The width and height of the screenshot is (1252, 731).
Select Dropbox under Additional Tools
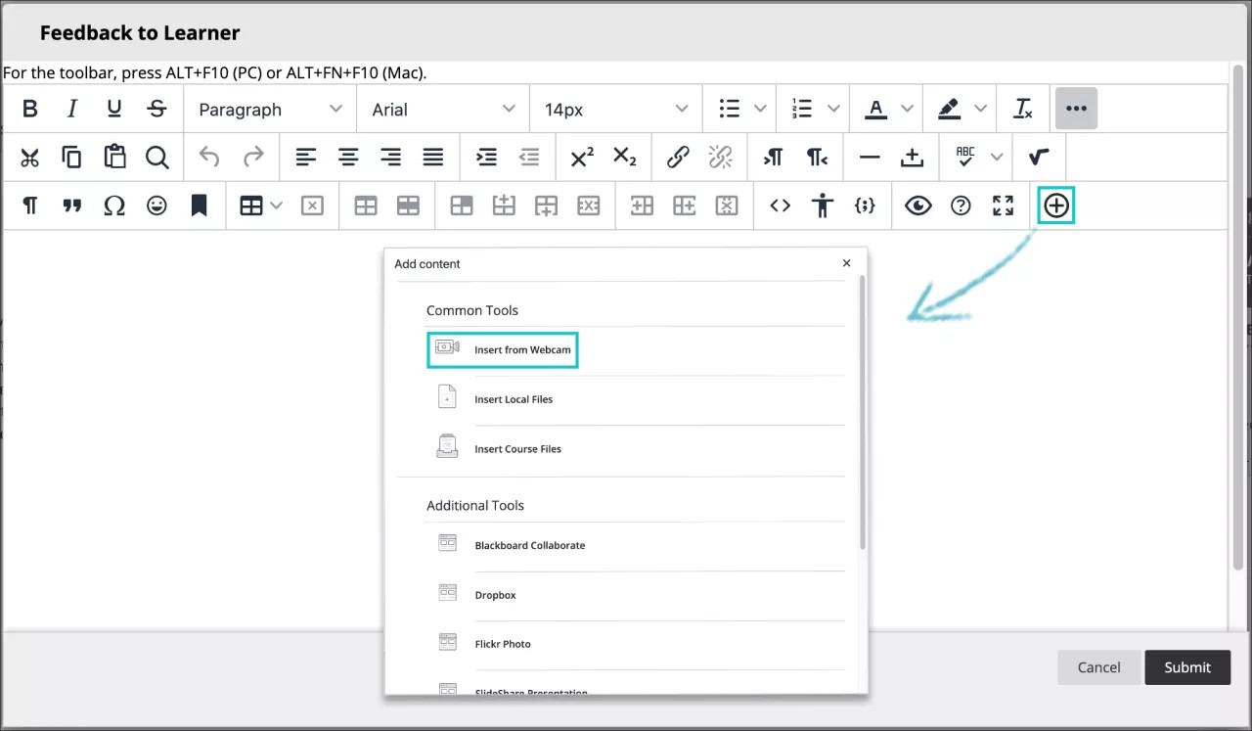(x=494, y=594)
